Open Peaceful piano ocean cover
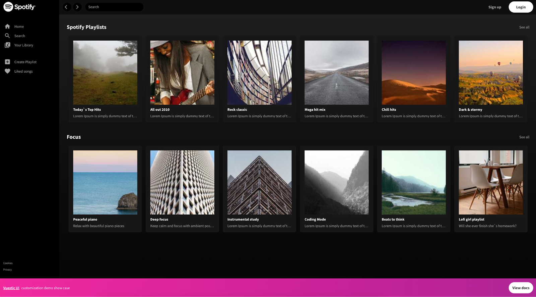The height and width of the screenshot is (297, 536). click(105, 182)
